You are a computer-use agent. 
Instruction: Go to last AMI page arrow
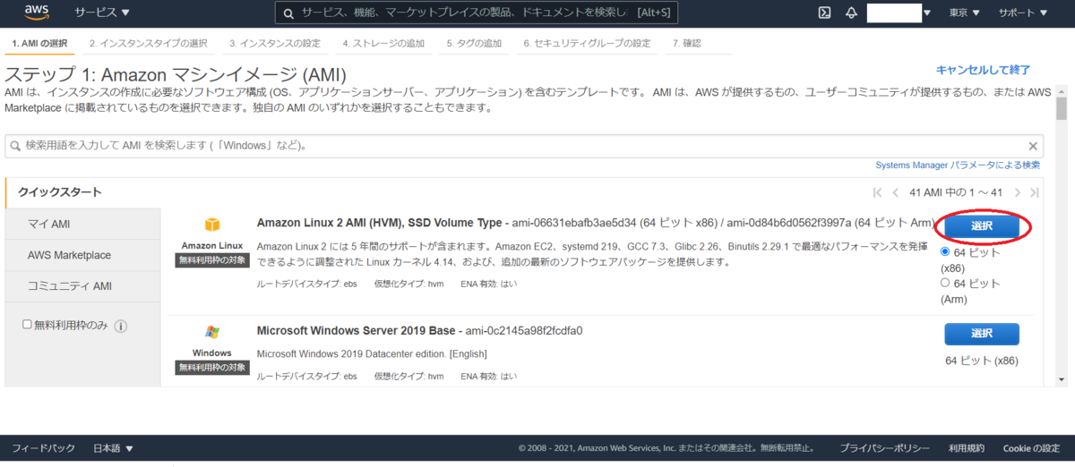tap(1035, 192)
